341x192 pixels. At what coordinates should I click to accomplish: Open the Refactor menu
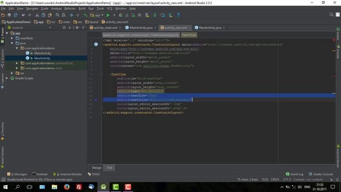point(70,9)
